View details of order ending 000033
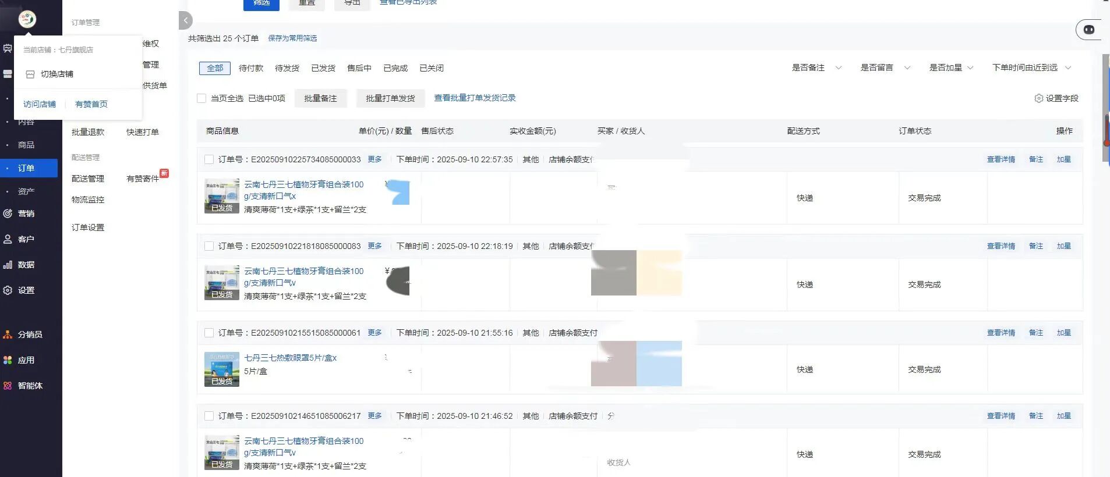This screenshot has width=1110, height=477. [x=1001, y=159]
